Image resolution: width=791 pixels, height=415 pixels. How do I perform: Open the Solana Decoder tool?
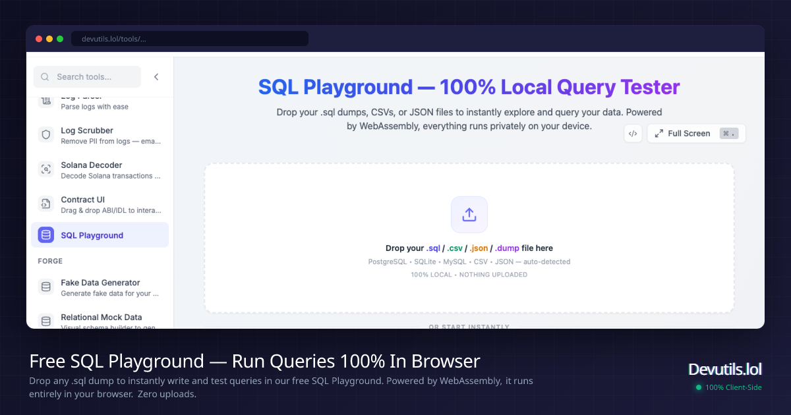100,170
